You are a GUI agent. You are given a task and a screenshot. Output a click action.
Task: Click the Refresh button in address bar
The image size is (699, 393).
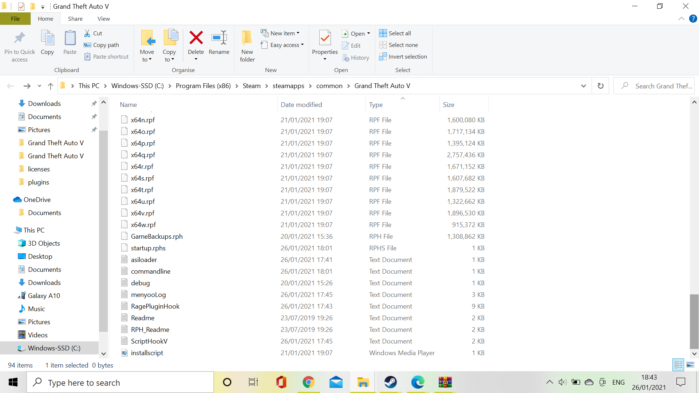600,86
